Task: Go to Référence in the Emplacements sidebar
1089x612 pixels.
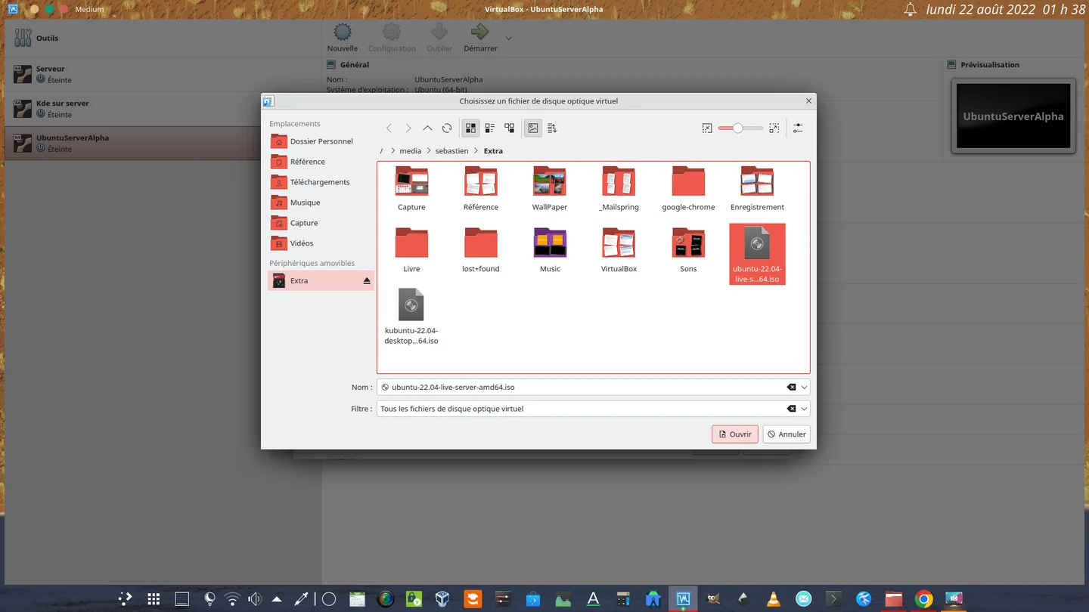Action: (x=321, y=162)
